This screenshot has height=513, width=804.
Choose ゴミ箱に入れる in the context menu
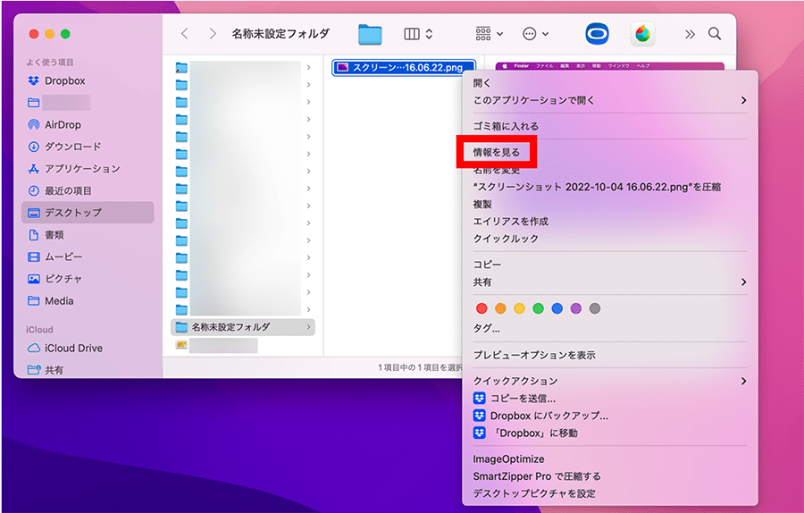pyautogui.click(x=506, y=126)
